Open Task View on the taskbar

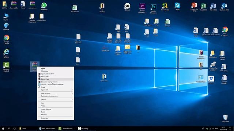pyautogui.click(x=15, y=128)
